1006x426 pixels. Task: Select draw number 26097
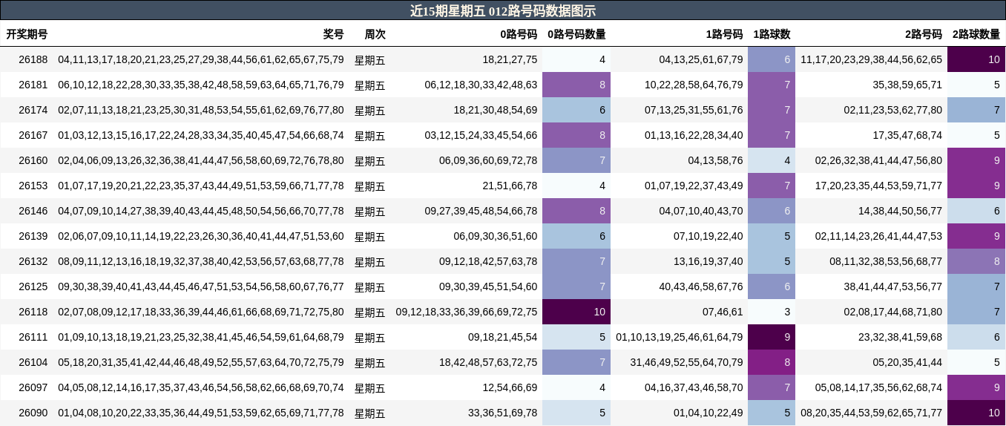click(x=33, y=387)
